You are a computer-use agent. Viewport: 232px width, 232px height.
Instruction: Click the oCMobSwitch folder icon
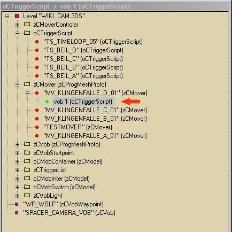click(27, 187)
